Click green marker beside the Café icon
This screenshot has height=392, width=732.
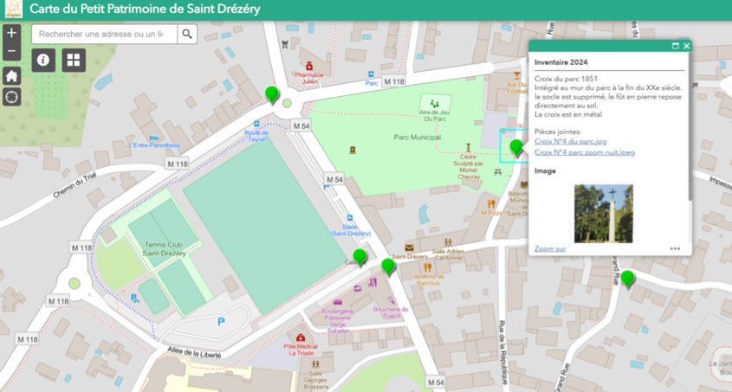pyautogui.click(x=360, y=257)
